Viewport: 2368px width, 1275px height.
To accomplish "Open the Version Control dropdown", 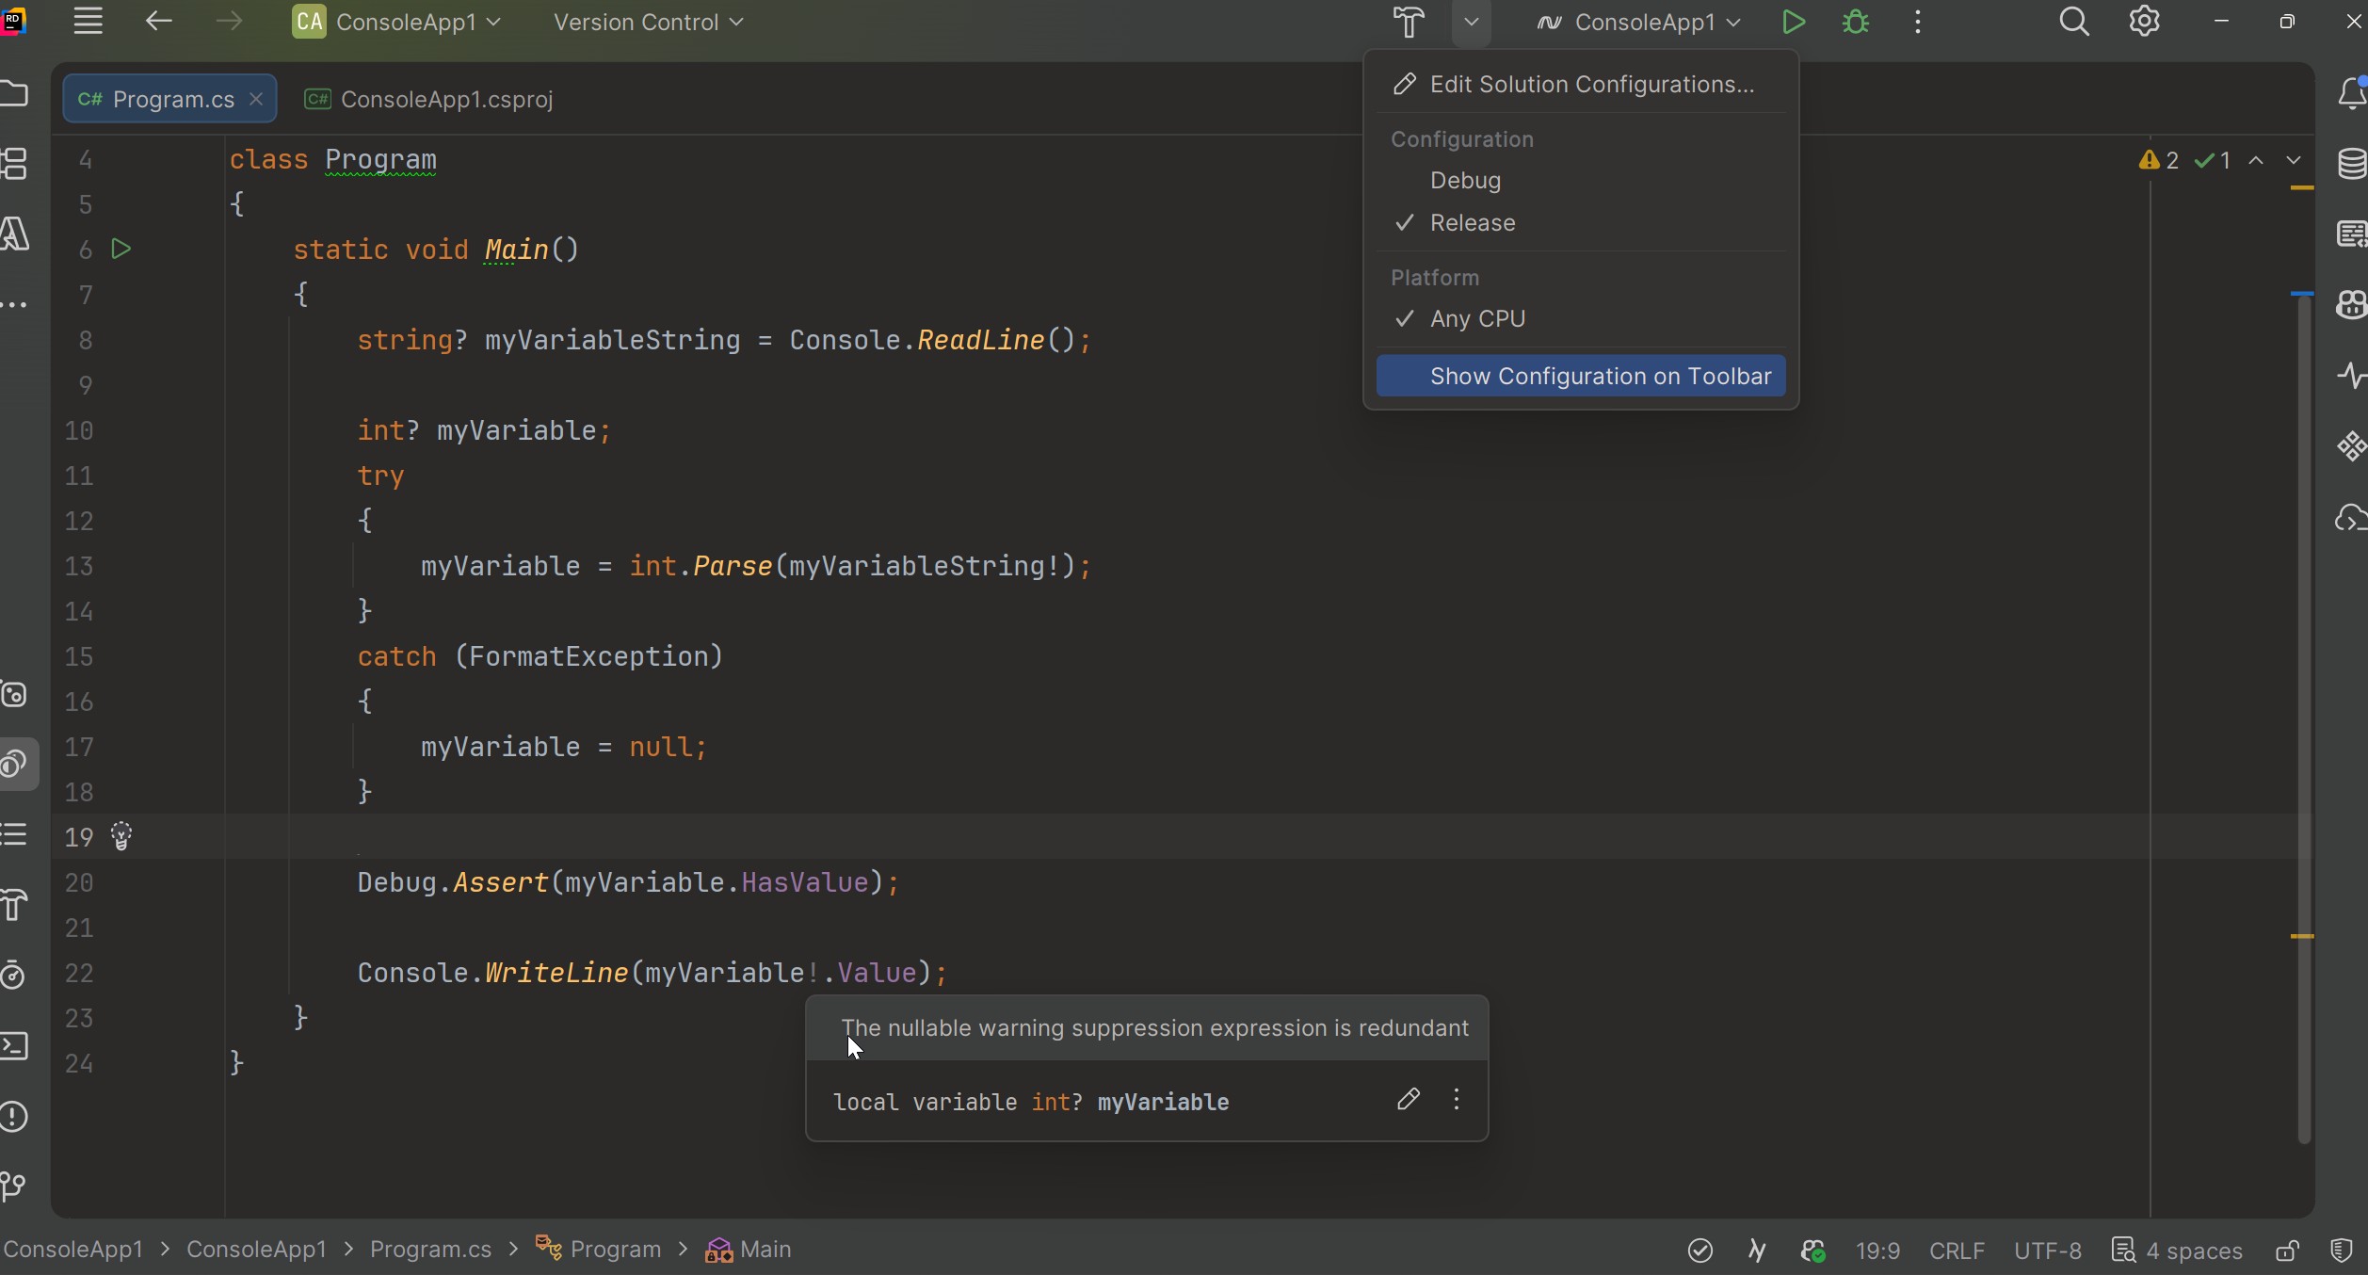I will point(649,22).
